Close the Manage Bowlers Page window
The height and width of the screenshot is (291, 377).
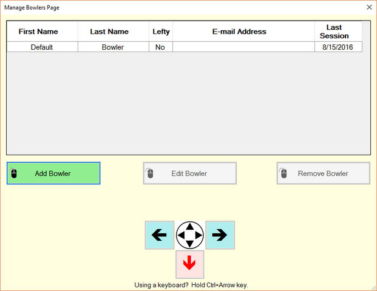[x=369, y=7]
